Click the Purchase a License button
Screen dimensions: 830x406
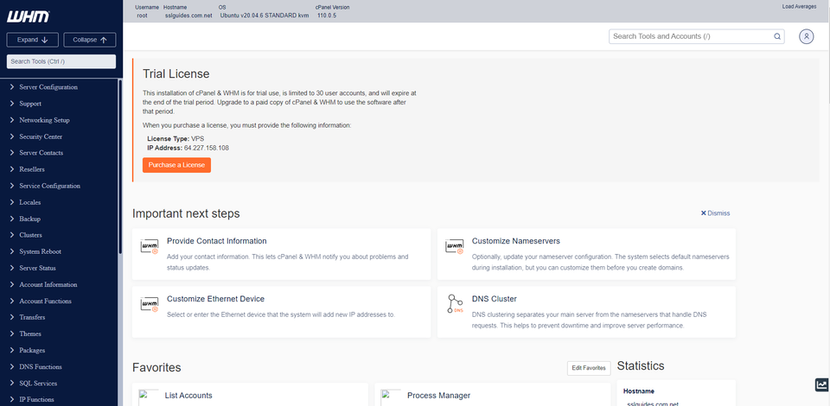176,165
